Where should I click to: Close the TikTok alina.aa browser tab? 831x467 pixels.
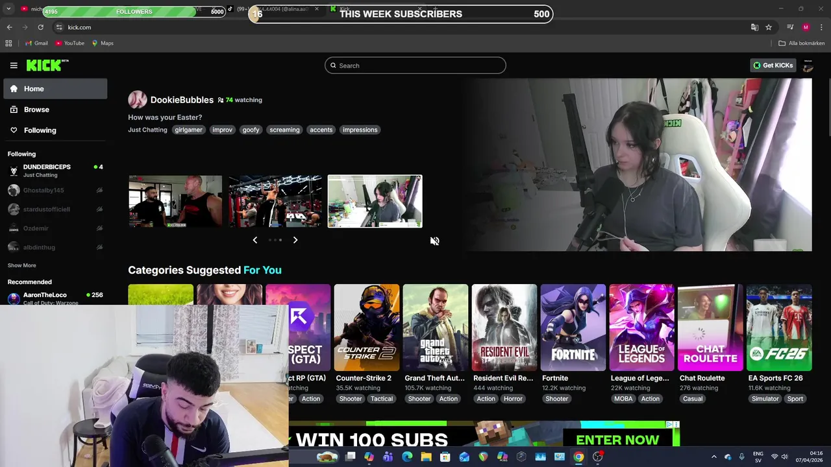tap(317, 9)
